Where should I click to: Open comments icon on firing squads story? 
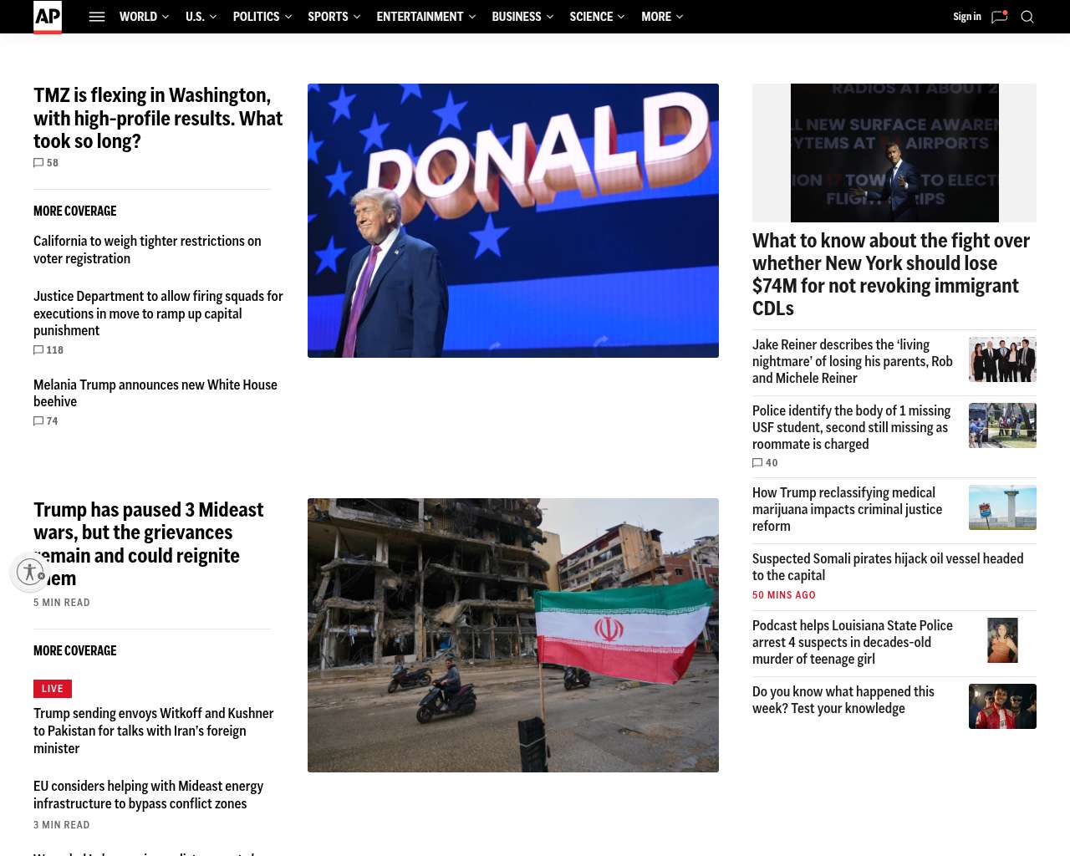(38, 350)
